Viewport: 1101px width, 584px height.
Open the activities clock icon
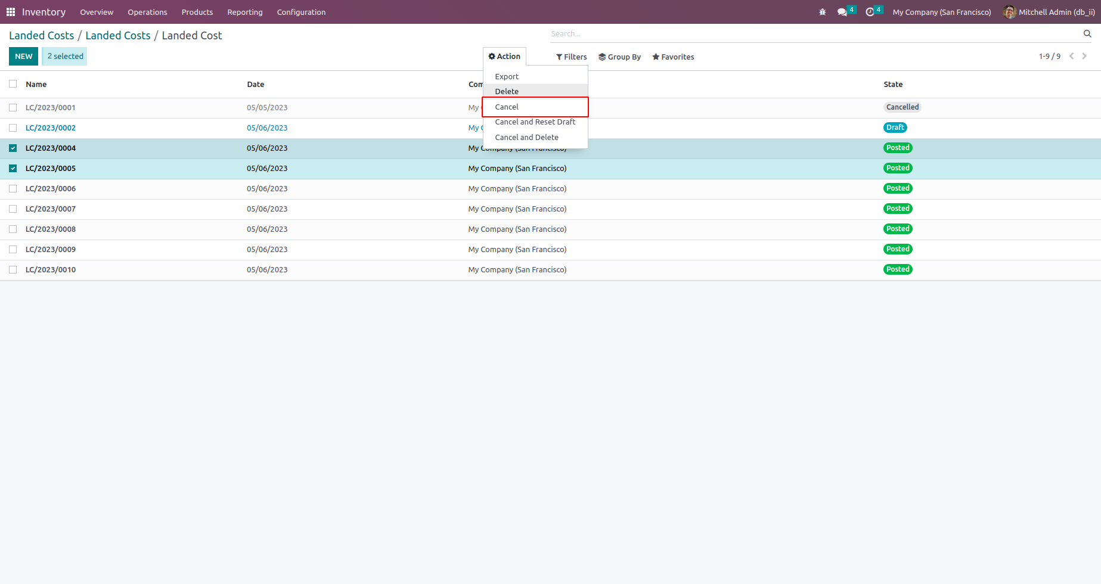click(x=870, y=12)
